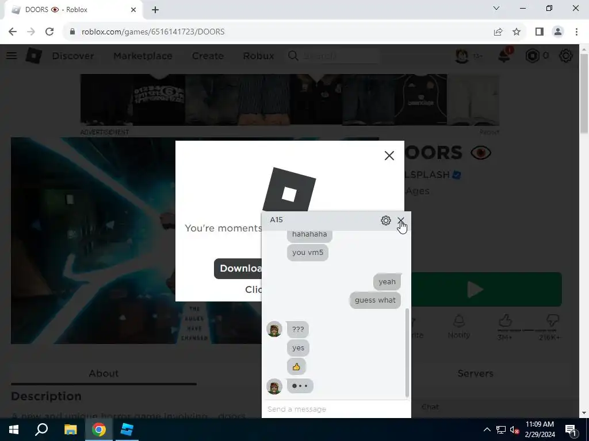The height and width of the screenshot is (441, 589).
Task: Open the Discover page
Action: (x=73, y=56)
